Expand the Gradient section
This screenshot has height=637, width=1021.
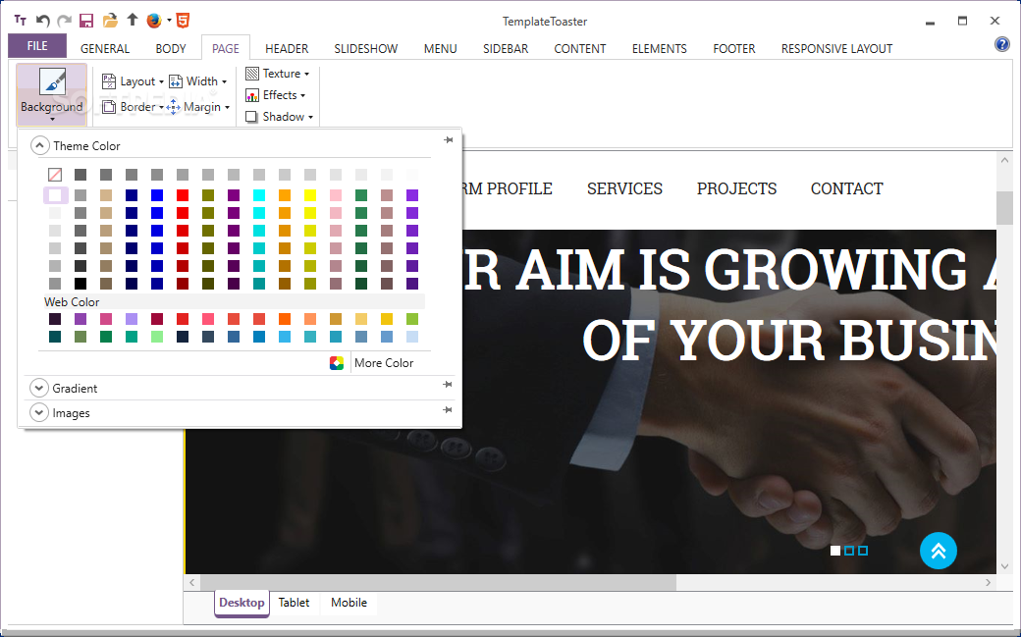(39, 389)
